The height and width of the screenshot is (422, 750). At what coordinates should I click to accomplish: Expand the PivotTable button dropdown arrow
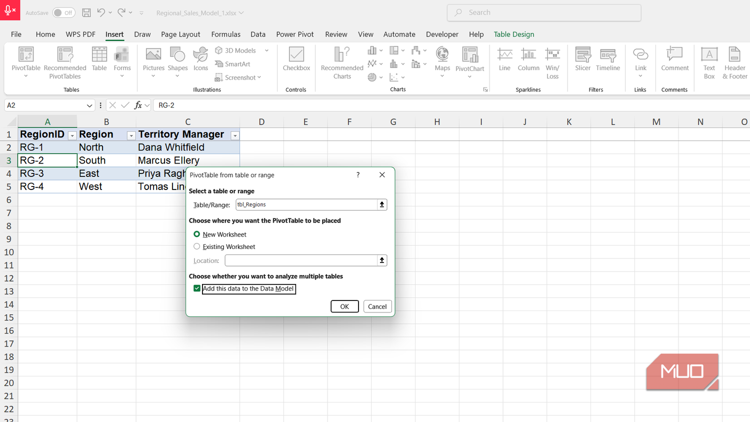pyautogui.click(x=25, y=76)
